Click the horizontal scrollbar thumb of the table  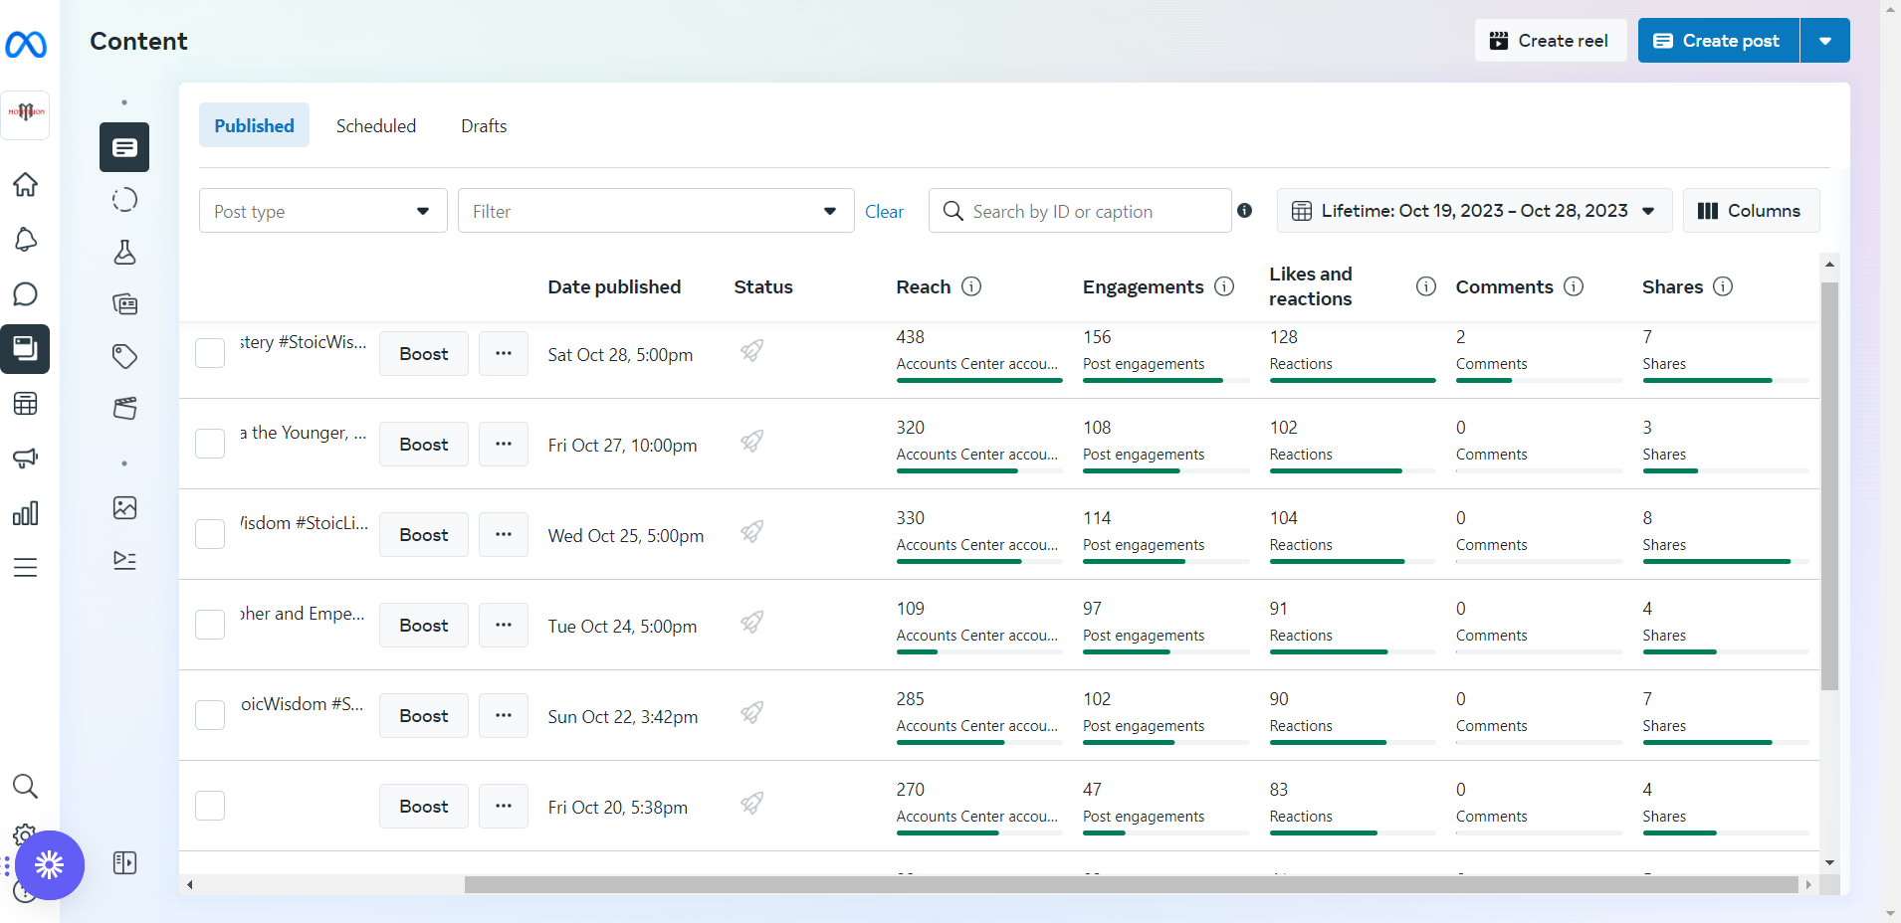click(x=1131, y=884)
